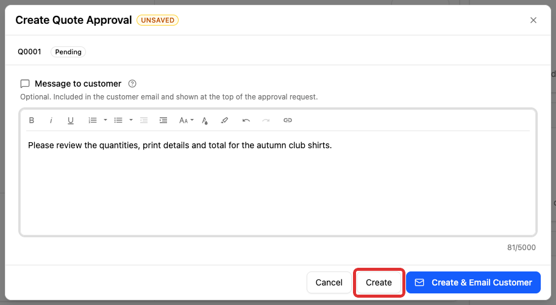Viewport: 556px width, 305px height.
Task: Choose font color with the A icon
Action: point(205,121)
